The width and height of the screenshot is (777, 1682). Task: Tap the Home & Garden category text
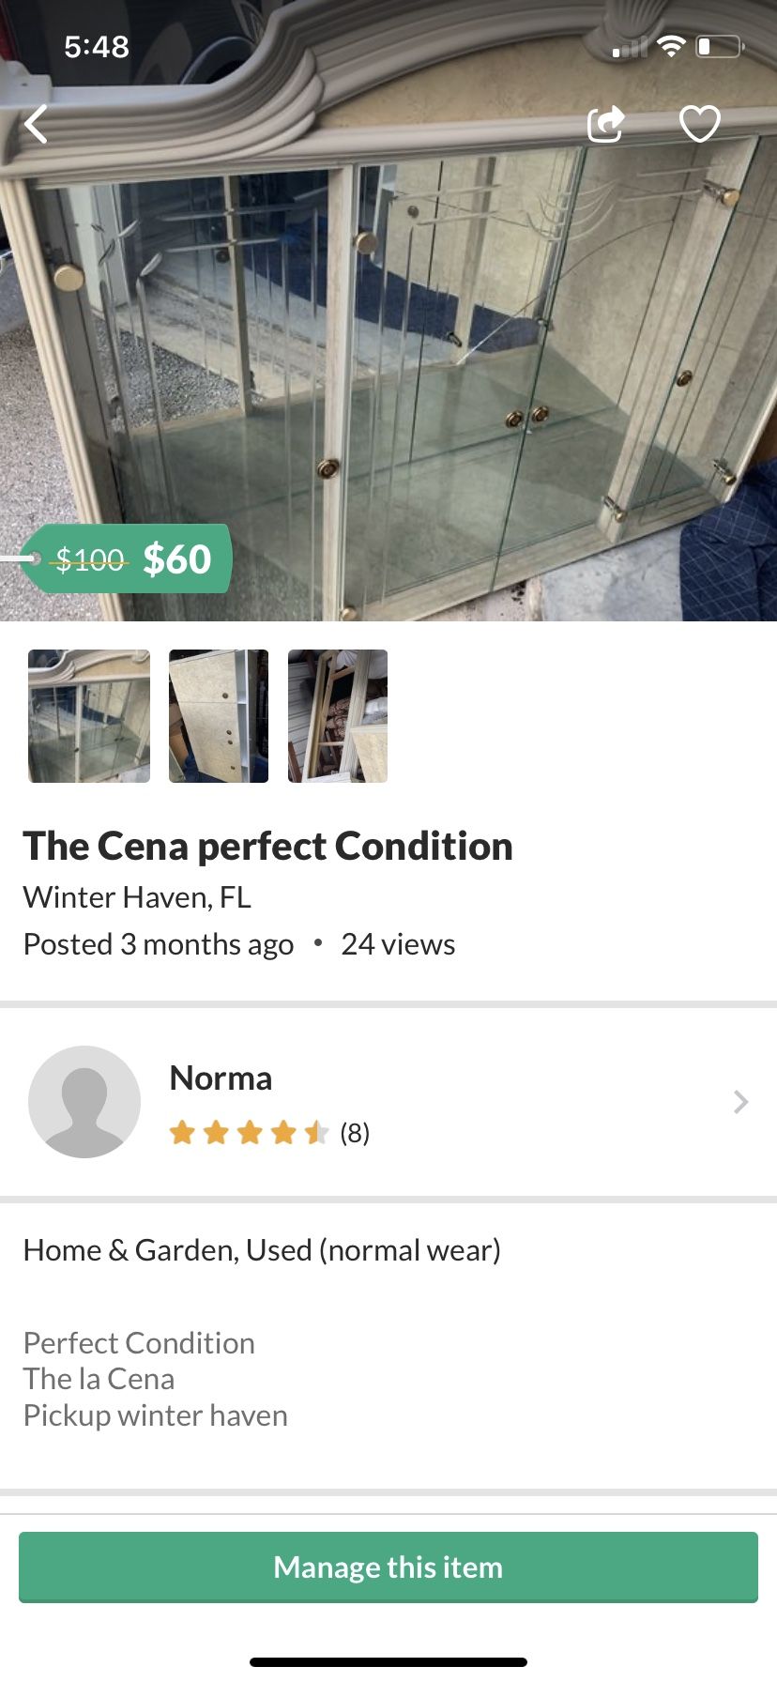[x=262, y=1250]
